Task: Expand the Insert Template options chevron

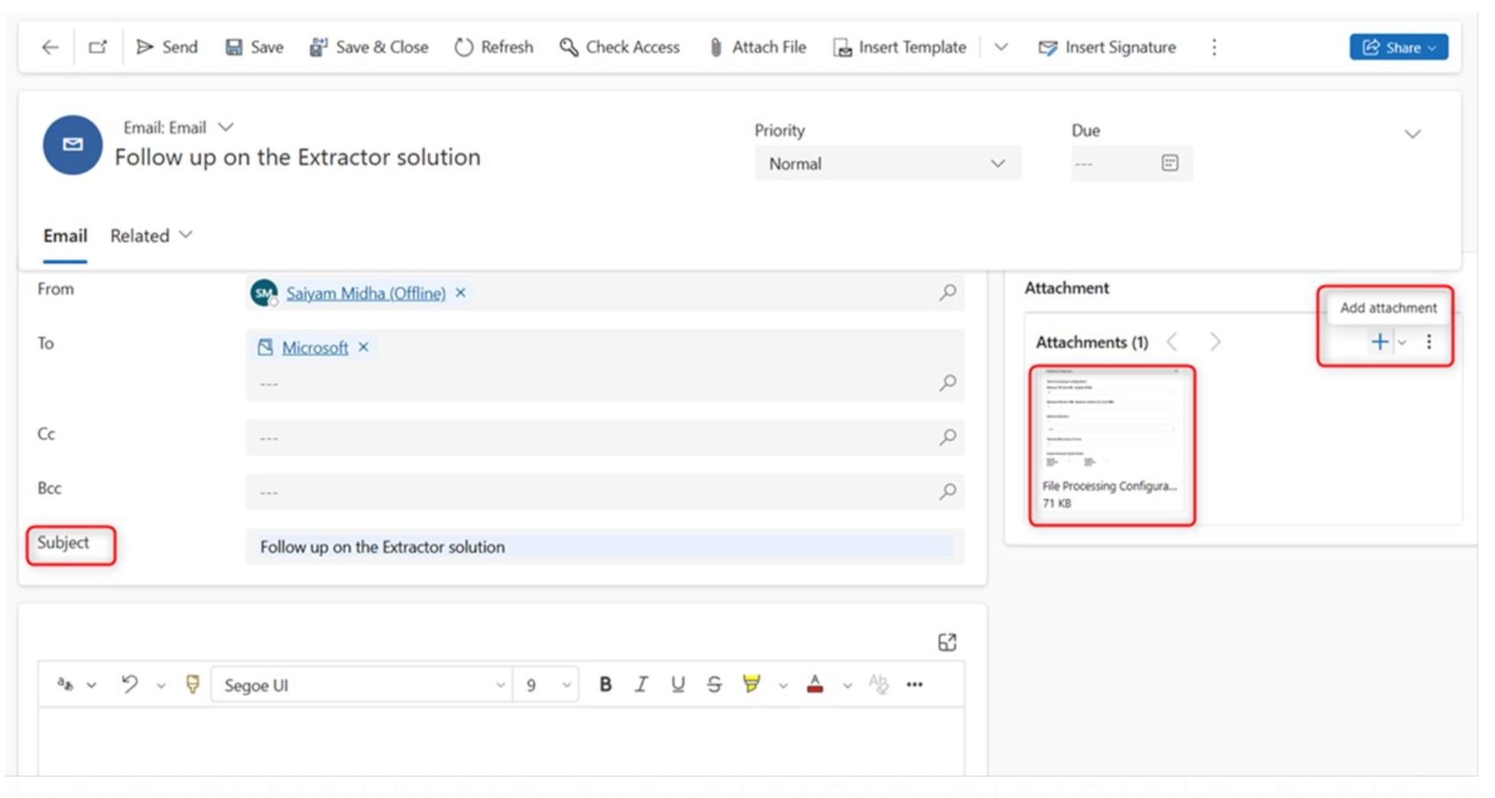Action: [1000, 47]
